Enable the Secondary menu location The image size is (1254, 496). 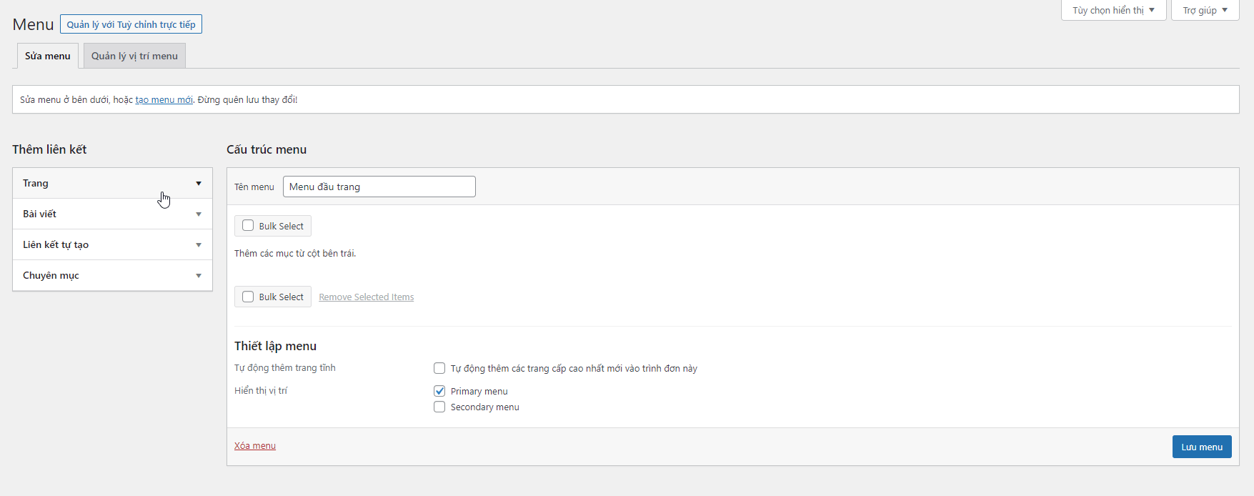[x=439, y=407]
